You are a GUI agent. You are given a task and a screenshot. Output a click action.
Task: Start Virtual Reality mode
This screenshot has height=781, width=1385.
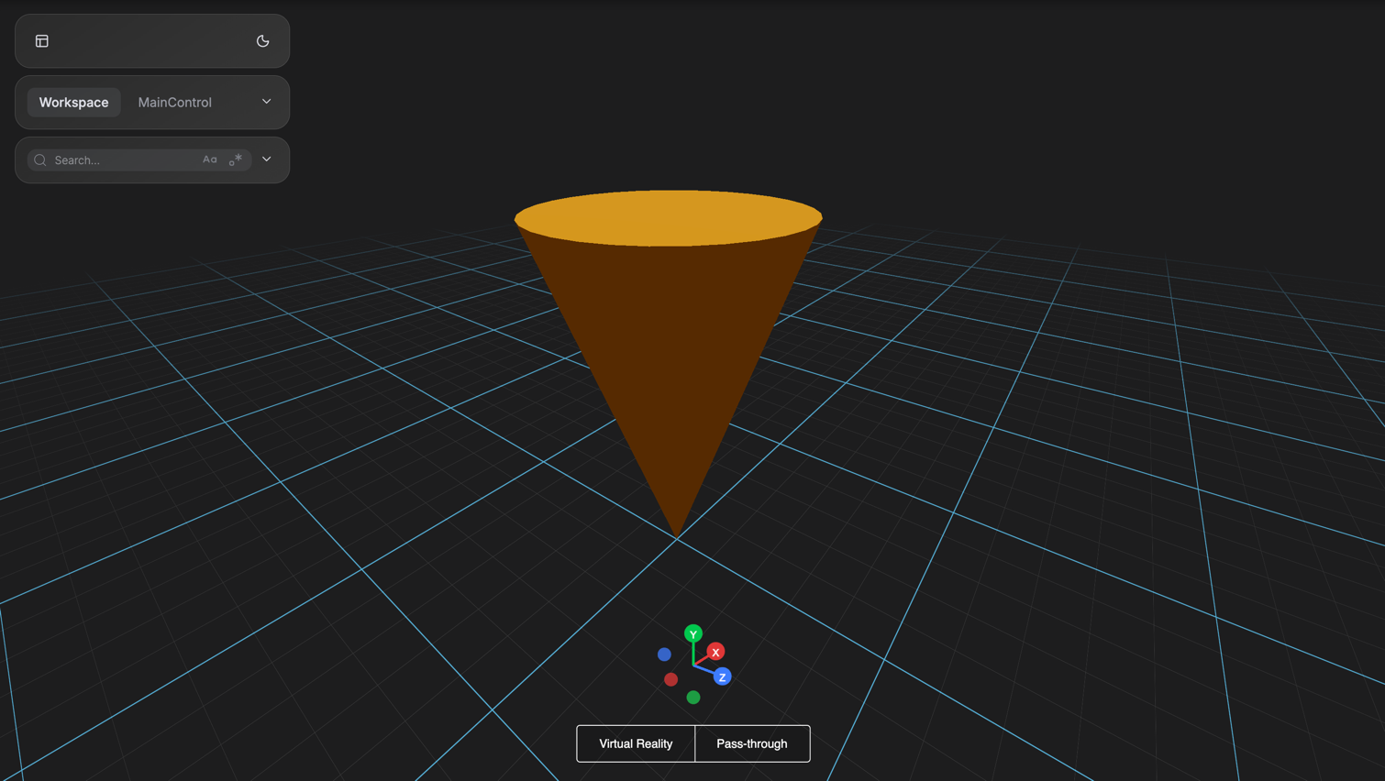point(636,743)
